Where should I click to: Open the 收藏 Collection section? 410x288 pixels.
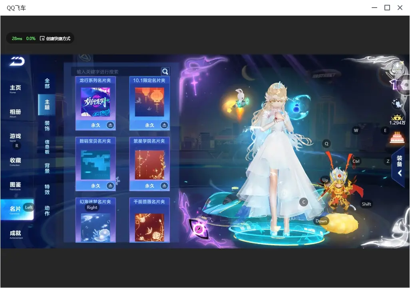click(16, 161)
